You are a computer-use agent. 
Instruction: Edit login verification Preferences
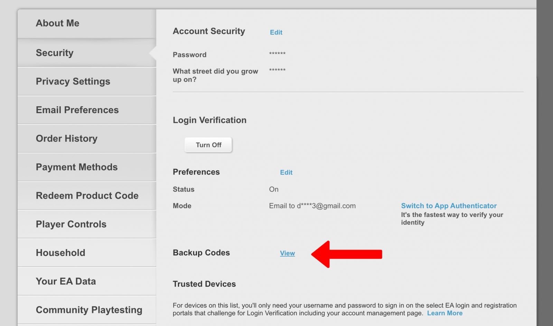tap(286, 172)
